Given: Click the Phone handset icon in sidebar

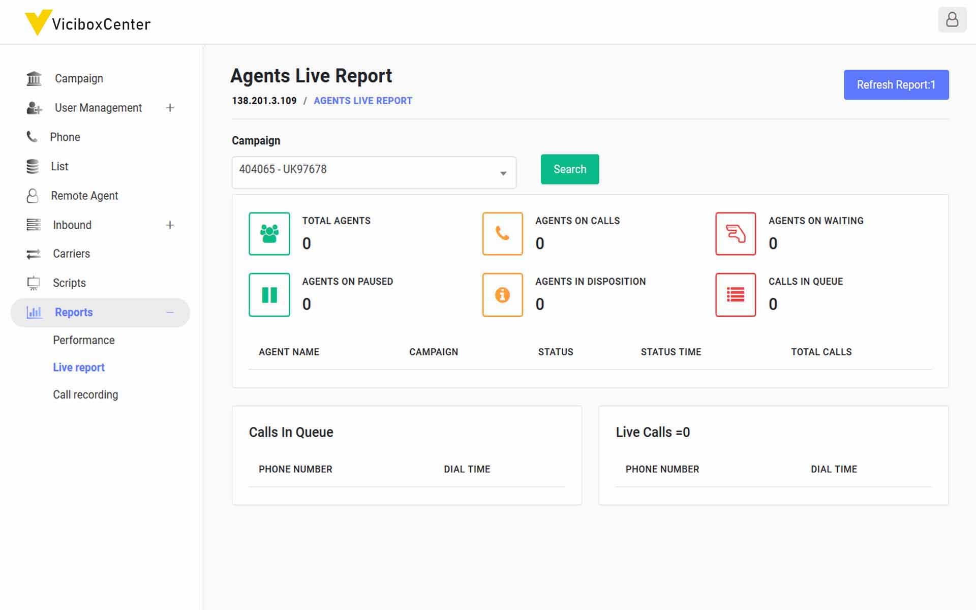Looking at the screenshot, I should click(x=32, y=137).
